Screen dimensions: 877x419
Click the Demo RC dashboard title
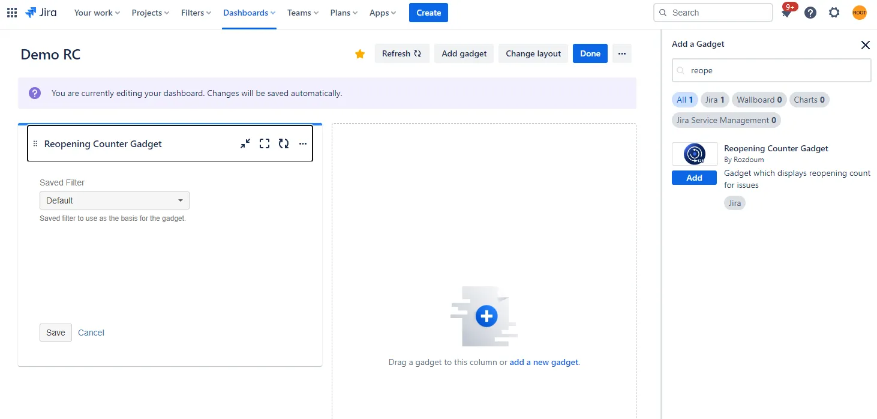(50, 55)
